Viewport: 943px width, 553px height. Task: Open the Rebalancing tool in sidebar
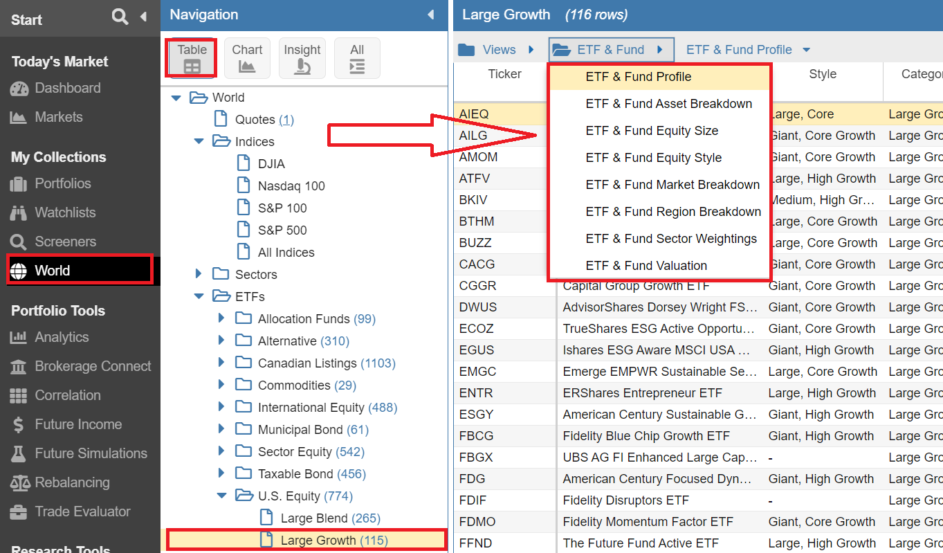tap(72, 482)
